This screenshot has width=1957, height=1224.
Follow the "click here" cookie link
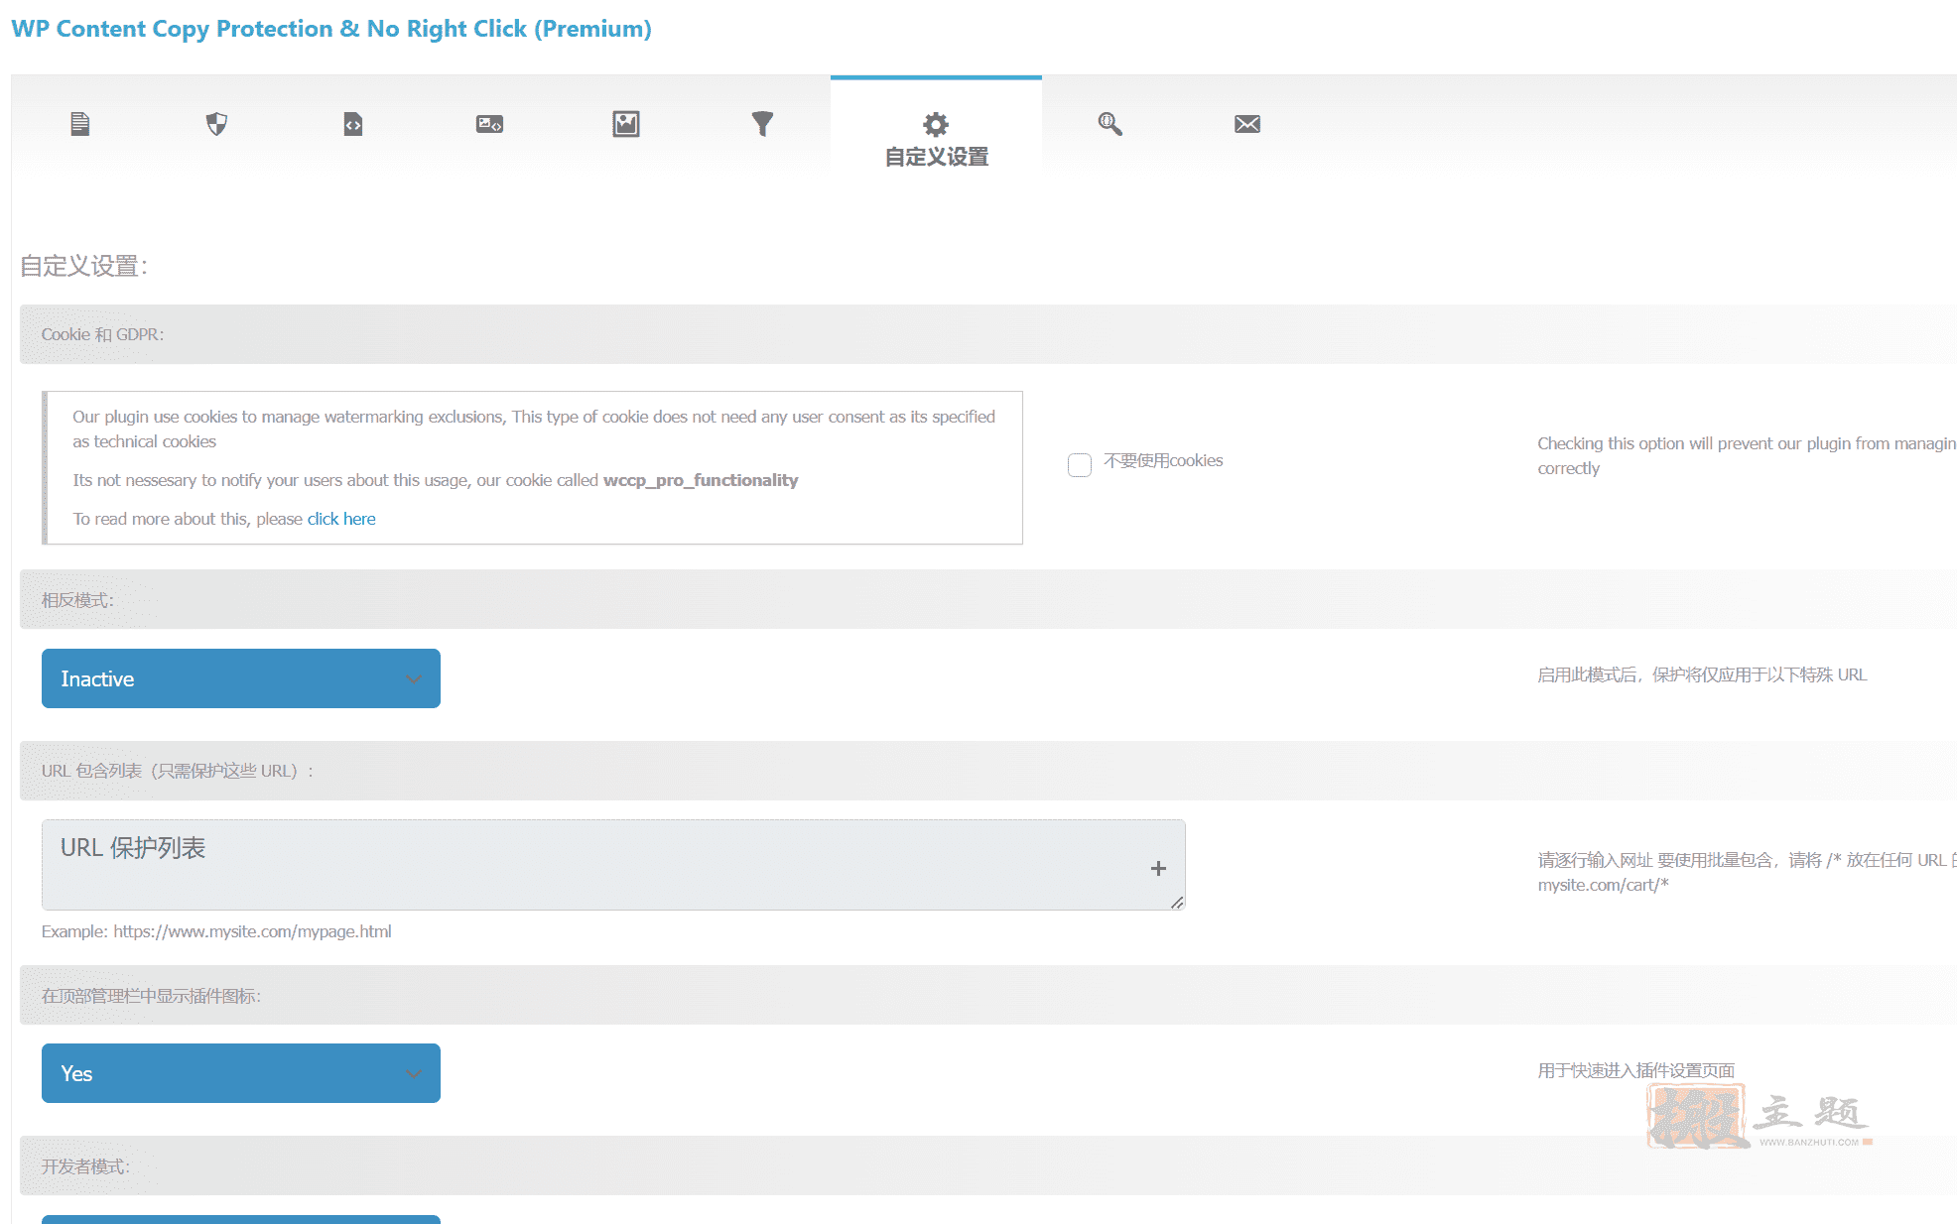pyautogui.click(x=341, y=519)
